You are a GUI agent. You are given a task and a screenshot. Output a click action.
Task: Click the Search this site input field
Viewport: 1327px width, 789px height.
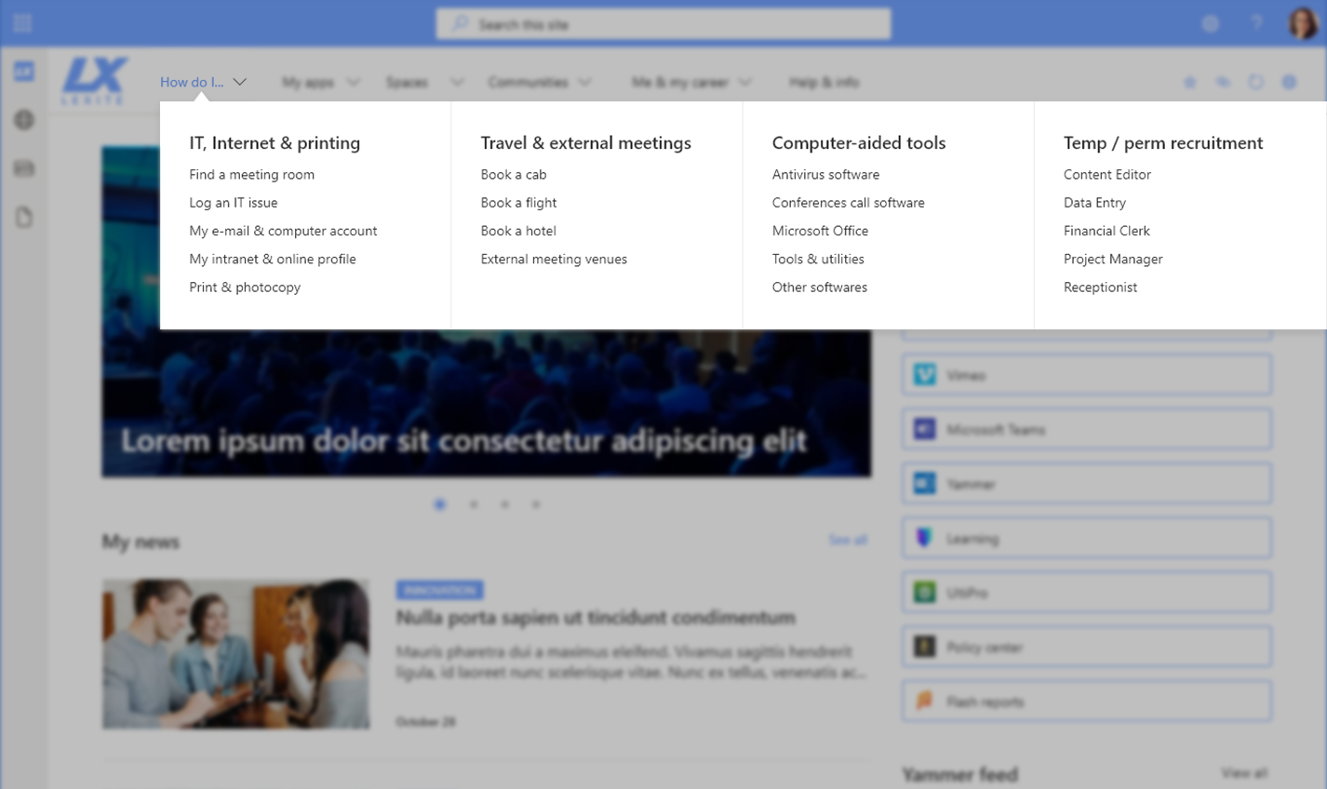[x=663, y=23]
